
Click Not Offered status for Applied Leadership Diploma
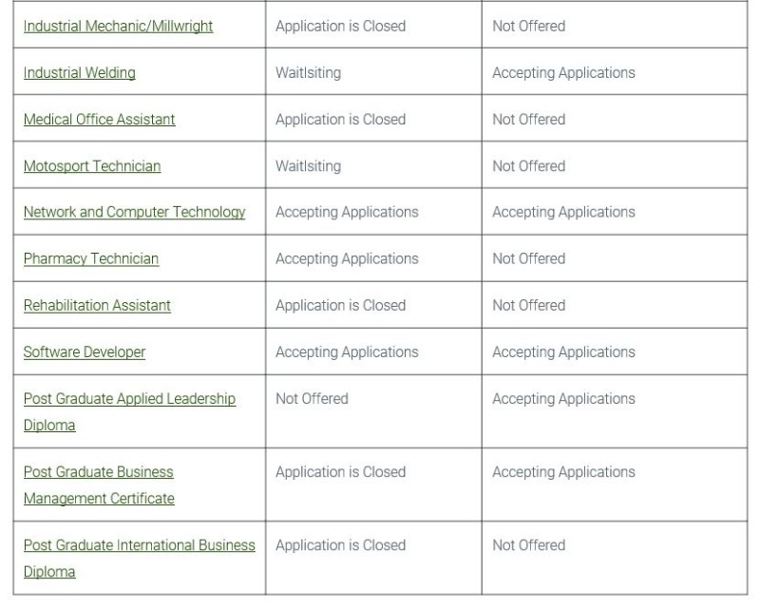tap(313, 399)
